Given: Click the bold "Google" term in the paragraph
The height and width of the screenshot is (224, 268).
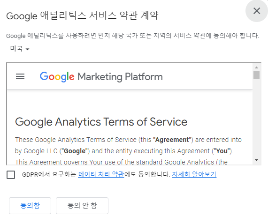Looking at the screenshot, I should point(75,151).
